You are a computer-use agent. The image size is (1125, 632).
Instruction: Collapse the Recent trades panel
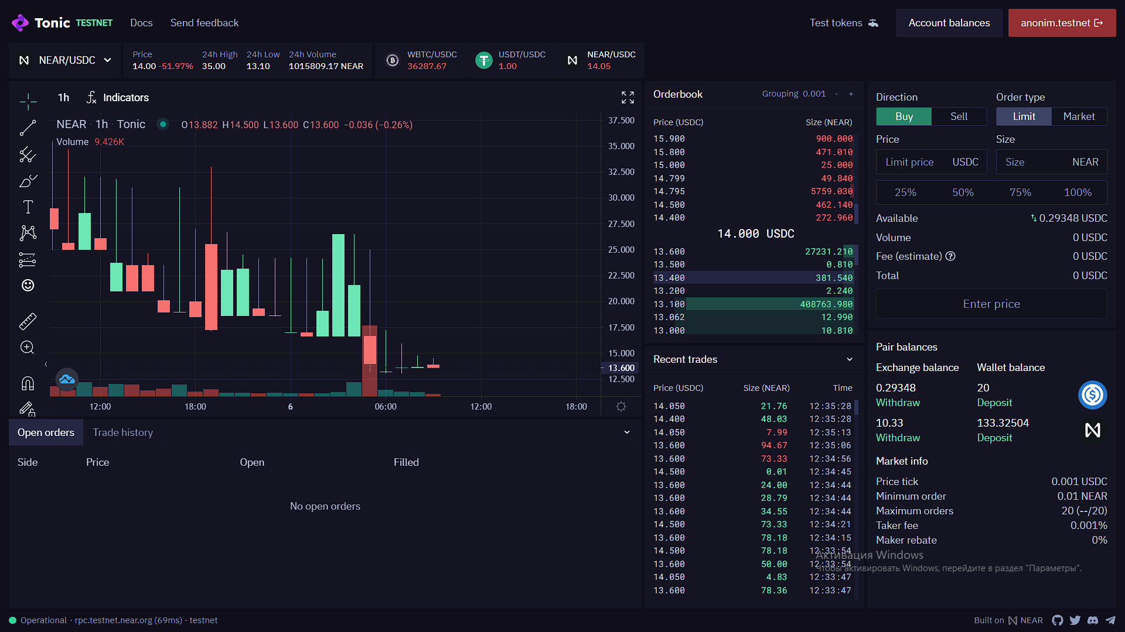click(x=850, y=359)
